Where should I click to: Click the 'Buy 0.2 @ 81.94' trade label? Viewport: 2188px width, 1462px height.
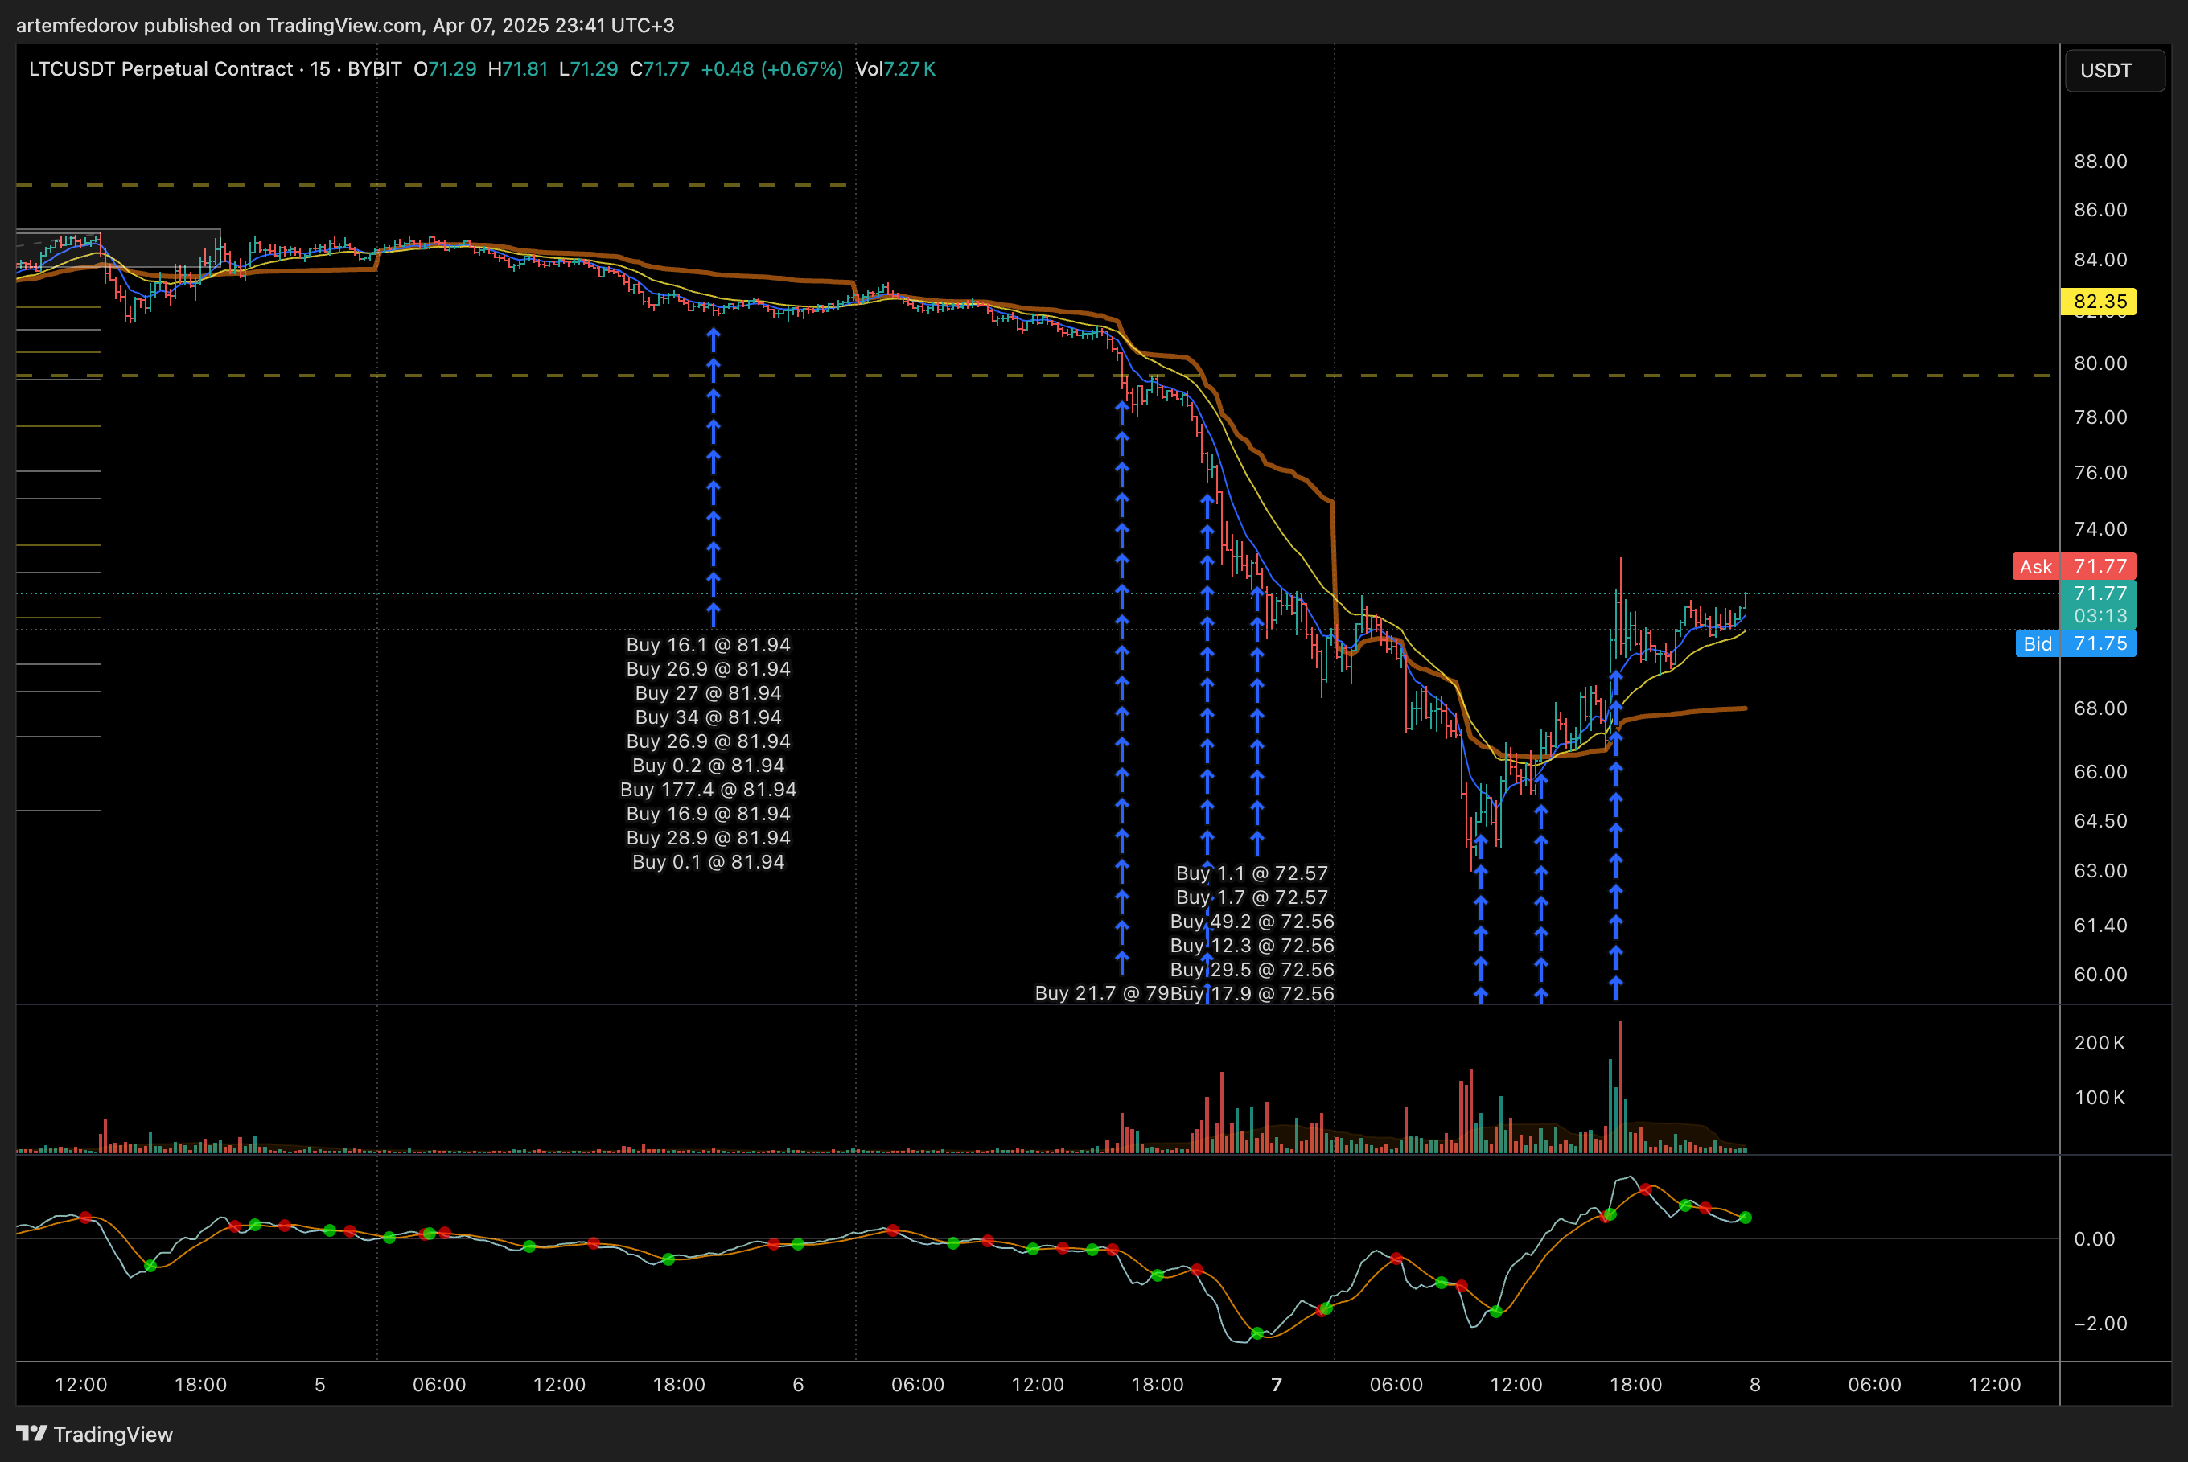click(708, 766)
